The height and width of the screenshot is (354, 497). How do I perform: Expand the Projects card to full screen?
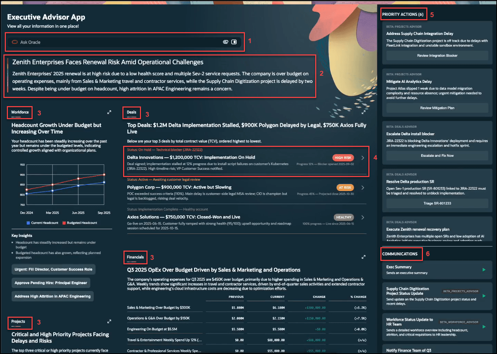[x=109, y=321]
